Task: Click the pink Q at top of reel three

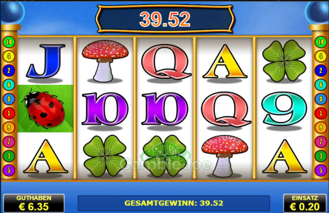Action: coord(166,62)
